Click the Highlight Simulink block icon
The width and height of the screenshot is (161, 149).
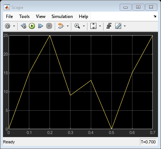coord(61,26)
